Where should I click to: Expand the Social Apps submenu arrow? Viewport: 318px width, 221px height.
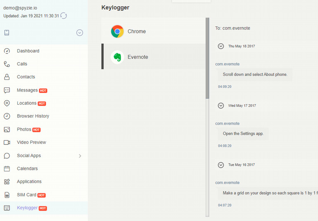pyautogui.click(x=80, y=156)
